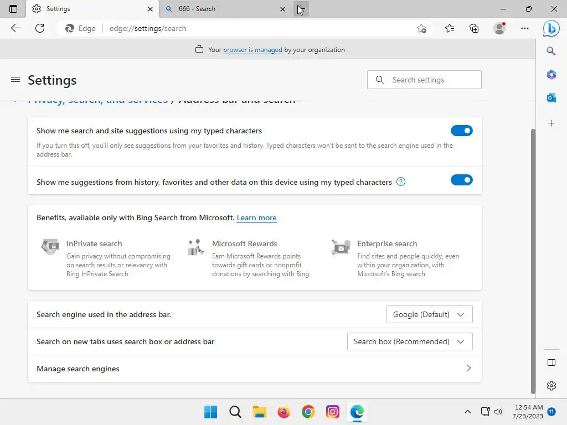Open the Favorites list icon
This screenshot has height=425, width=567.
450,28
